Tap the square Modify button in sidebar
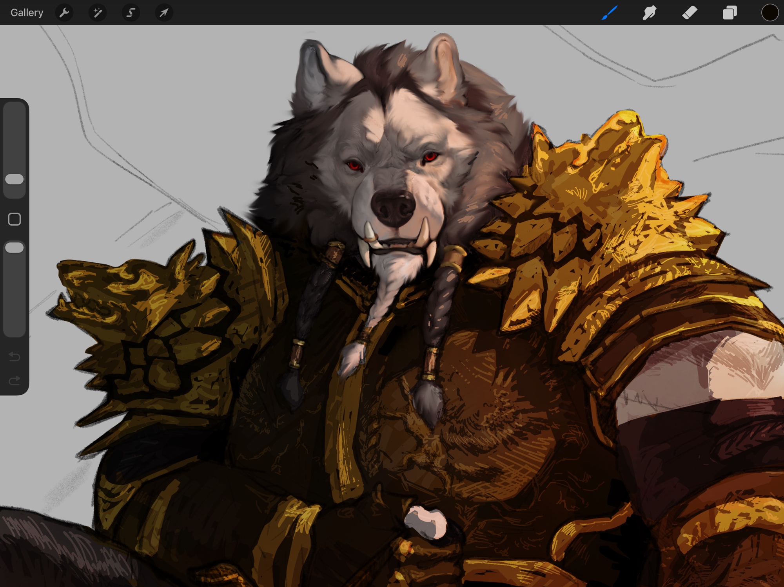 tap(15, 219)
